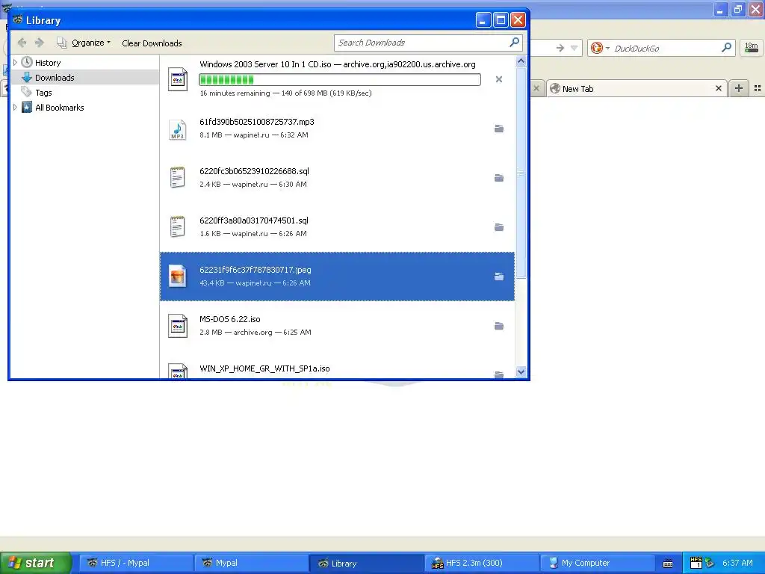Select History in the sidebar
The image size is (765, 574).
click(x=48, y=63)
